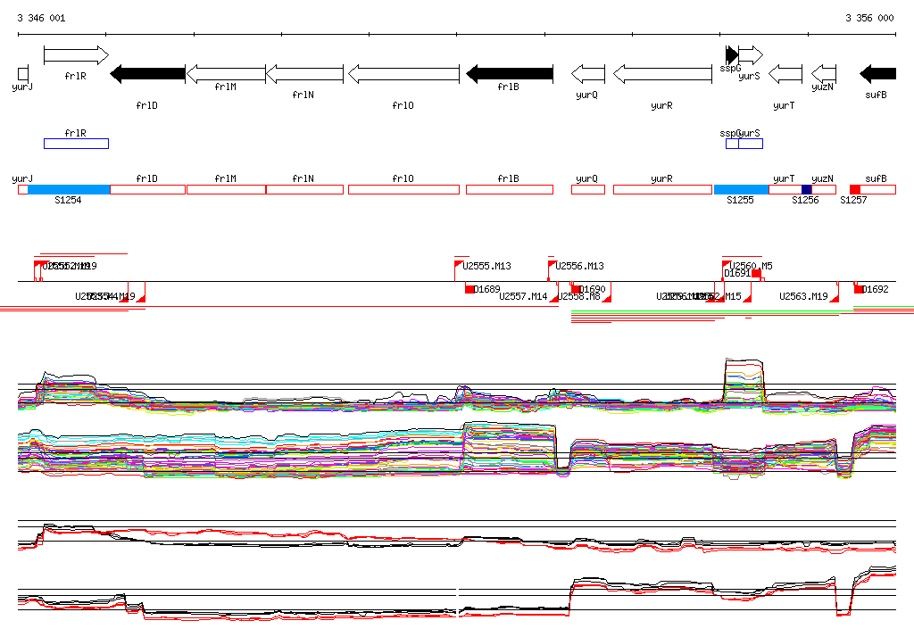Click the D1692 red downshift marker

pos(859,289)
